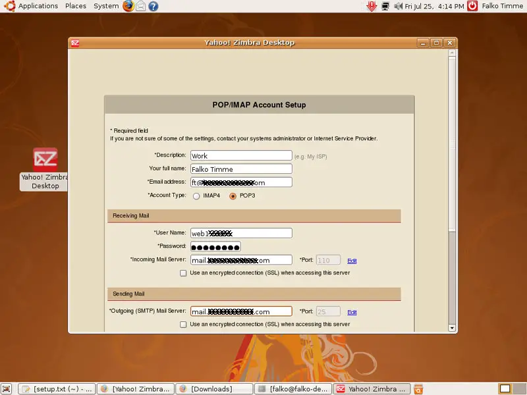Click the POP/IMAP Account Setup heading
The width and height of the screenshot is (527, 395).
tap(259, 105)
